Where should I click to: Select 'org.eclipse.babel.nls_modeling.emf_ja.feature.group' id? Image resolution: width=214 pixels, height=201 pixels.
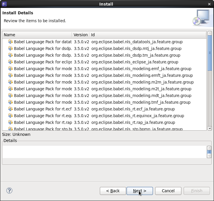point(141,69)
